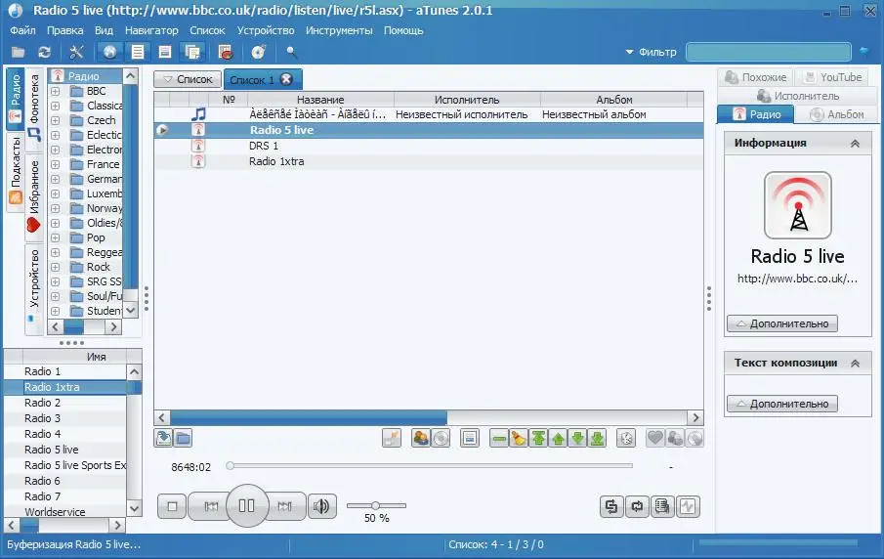Click the grey globe icon below playlist
This screenshot has width=884, height=559.
click(x=695, y=438)
